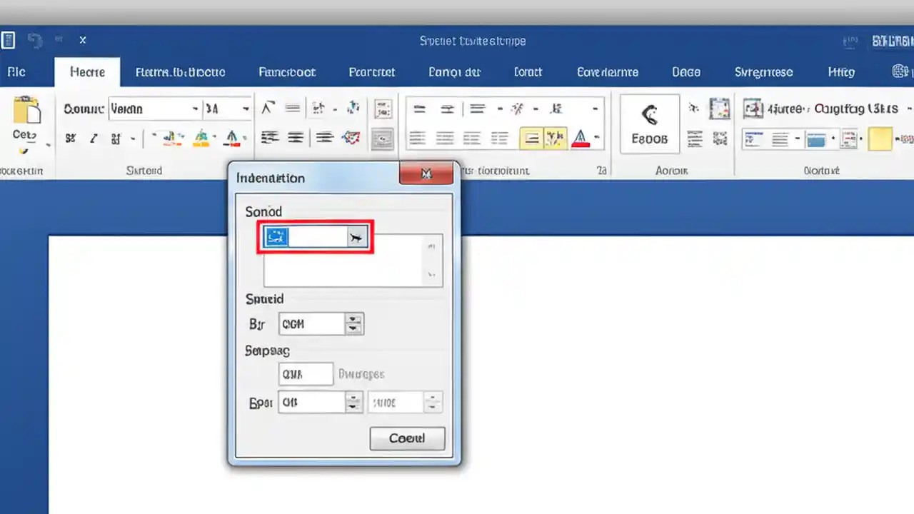Click the align left paragraph icon

coord(417,138)
